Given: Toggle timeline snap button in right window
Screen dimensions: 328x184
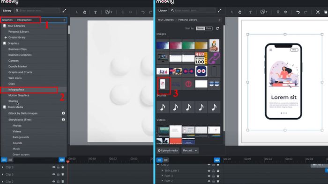Looking at the screenshot, I should (217, 160).
